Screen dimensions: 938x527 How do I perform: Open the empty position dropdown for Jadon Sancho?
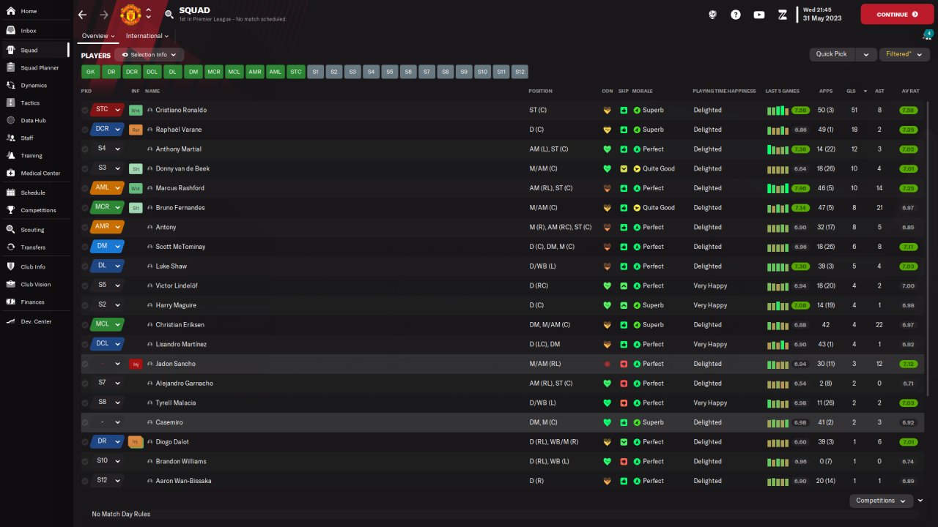[x=108, y=364]
